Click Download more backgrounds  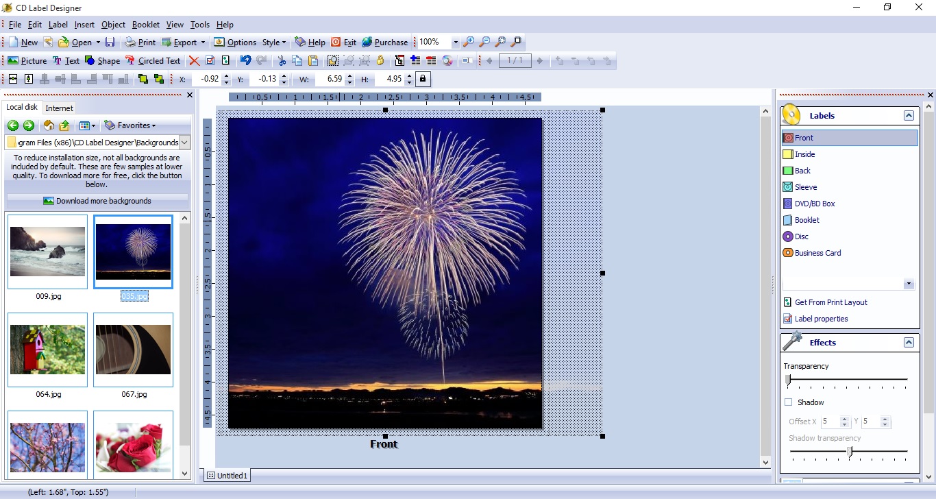pos(98,200)
